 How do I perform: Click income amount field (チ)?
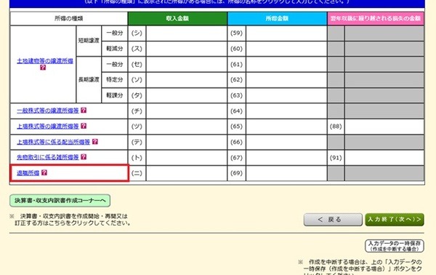tap(186, 111)
